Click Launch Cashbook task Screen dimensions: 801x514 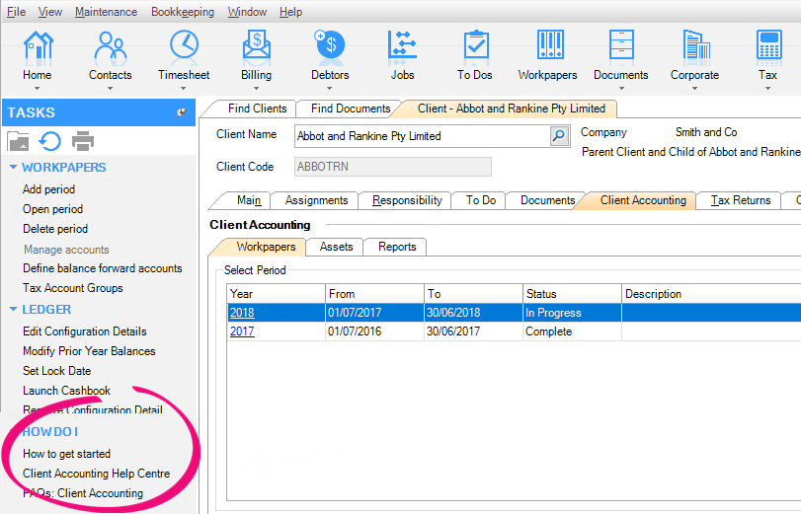[66, 391]
